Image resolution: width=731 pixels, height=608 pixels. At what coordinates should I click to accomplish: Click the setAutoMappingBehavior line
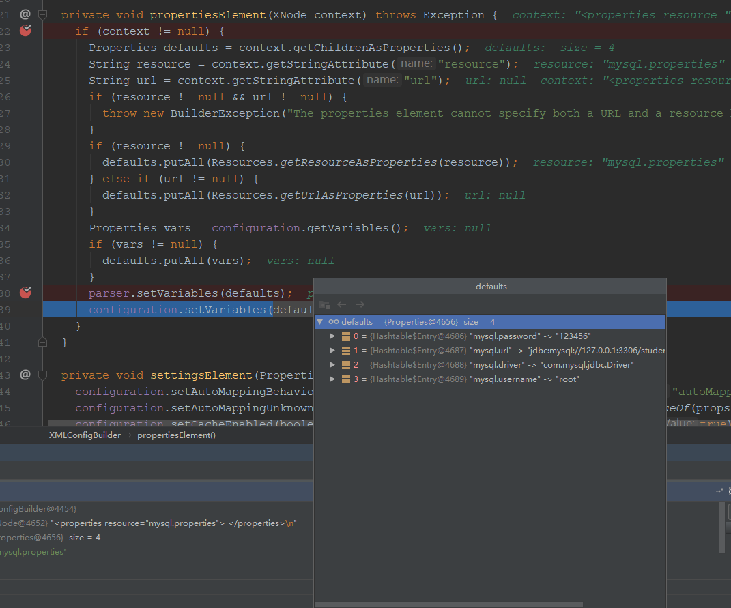tap(195, 392)
